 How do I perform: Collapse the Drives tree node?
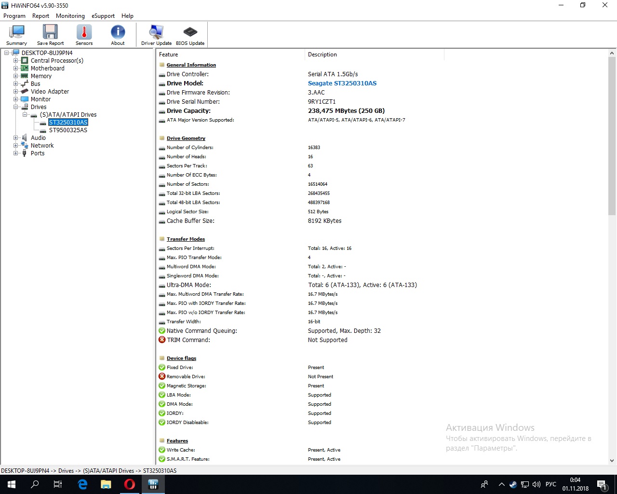point(16,107)
